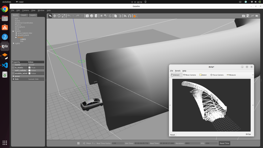Open the redo history dropdown arrow
This screenshot has height=148, width=263.
tap(82, 16)
